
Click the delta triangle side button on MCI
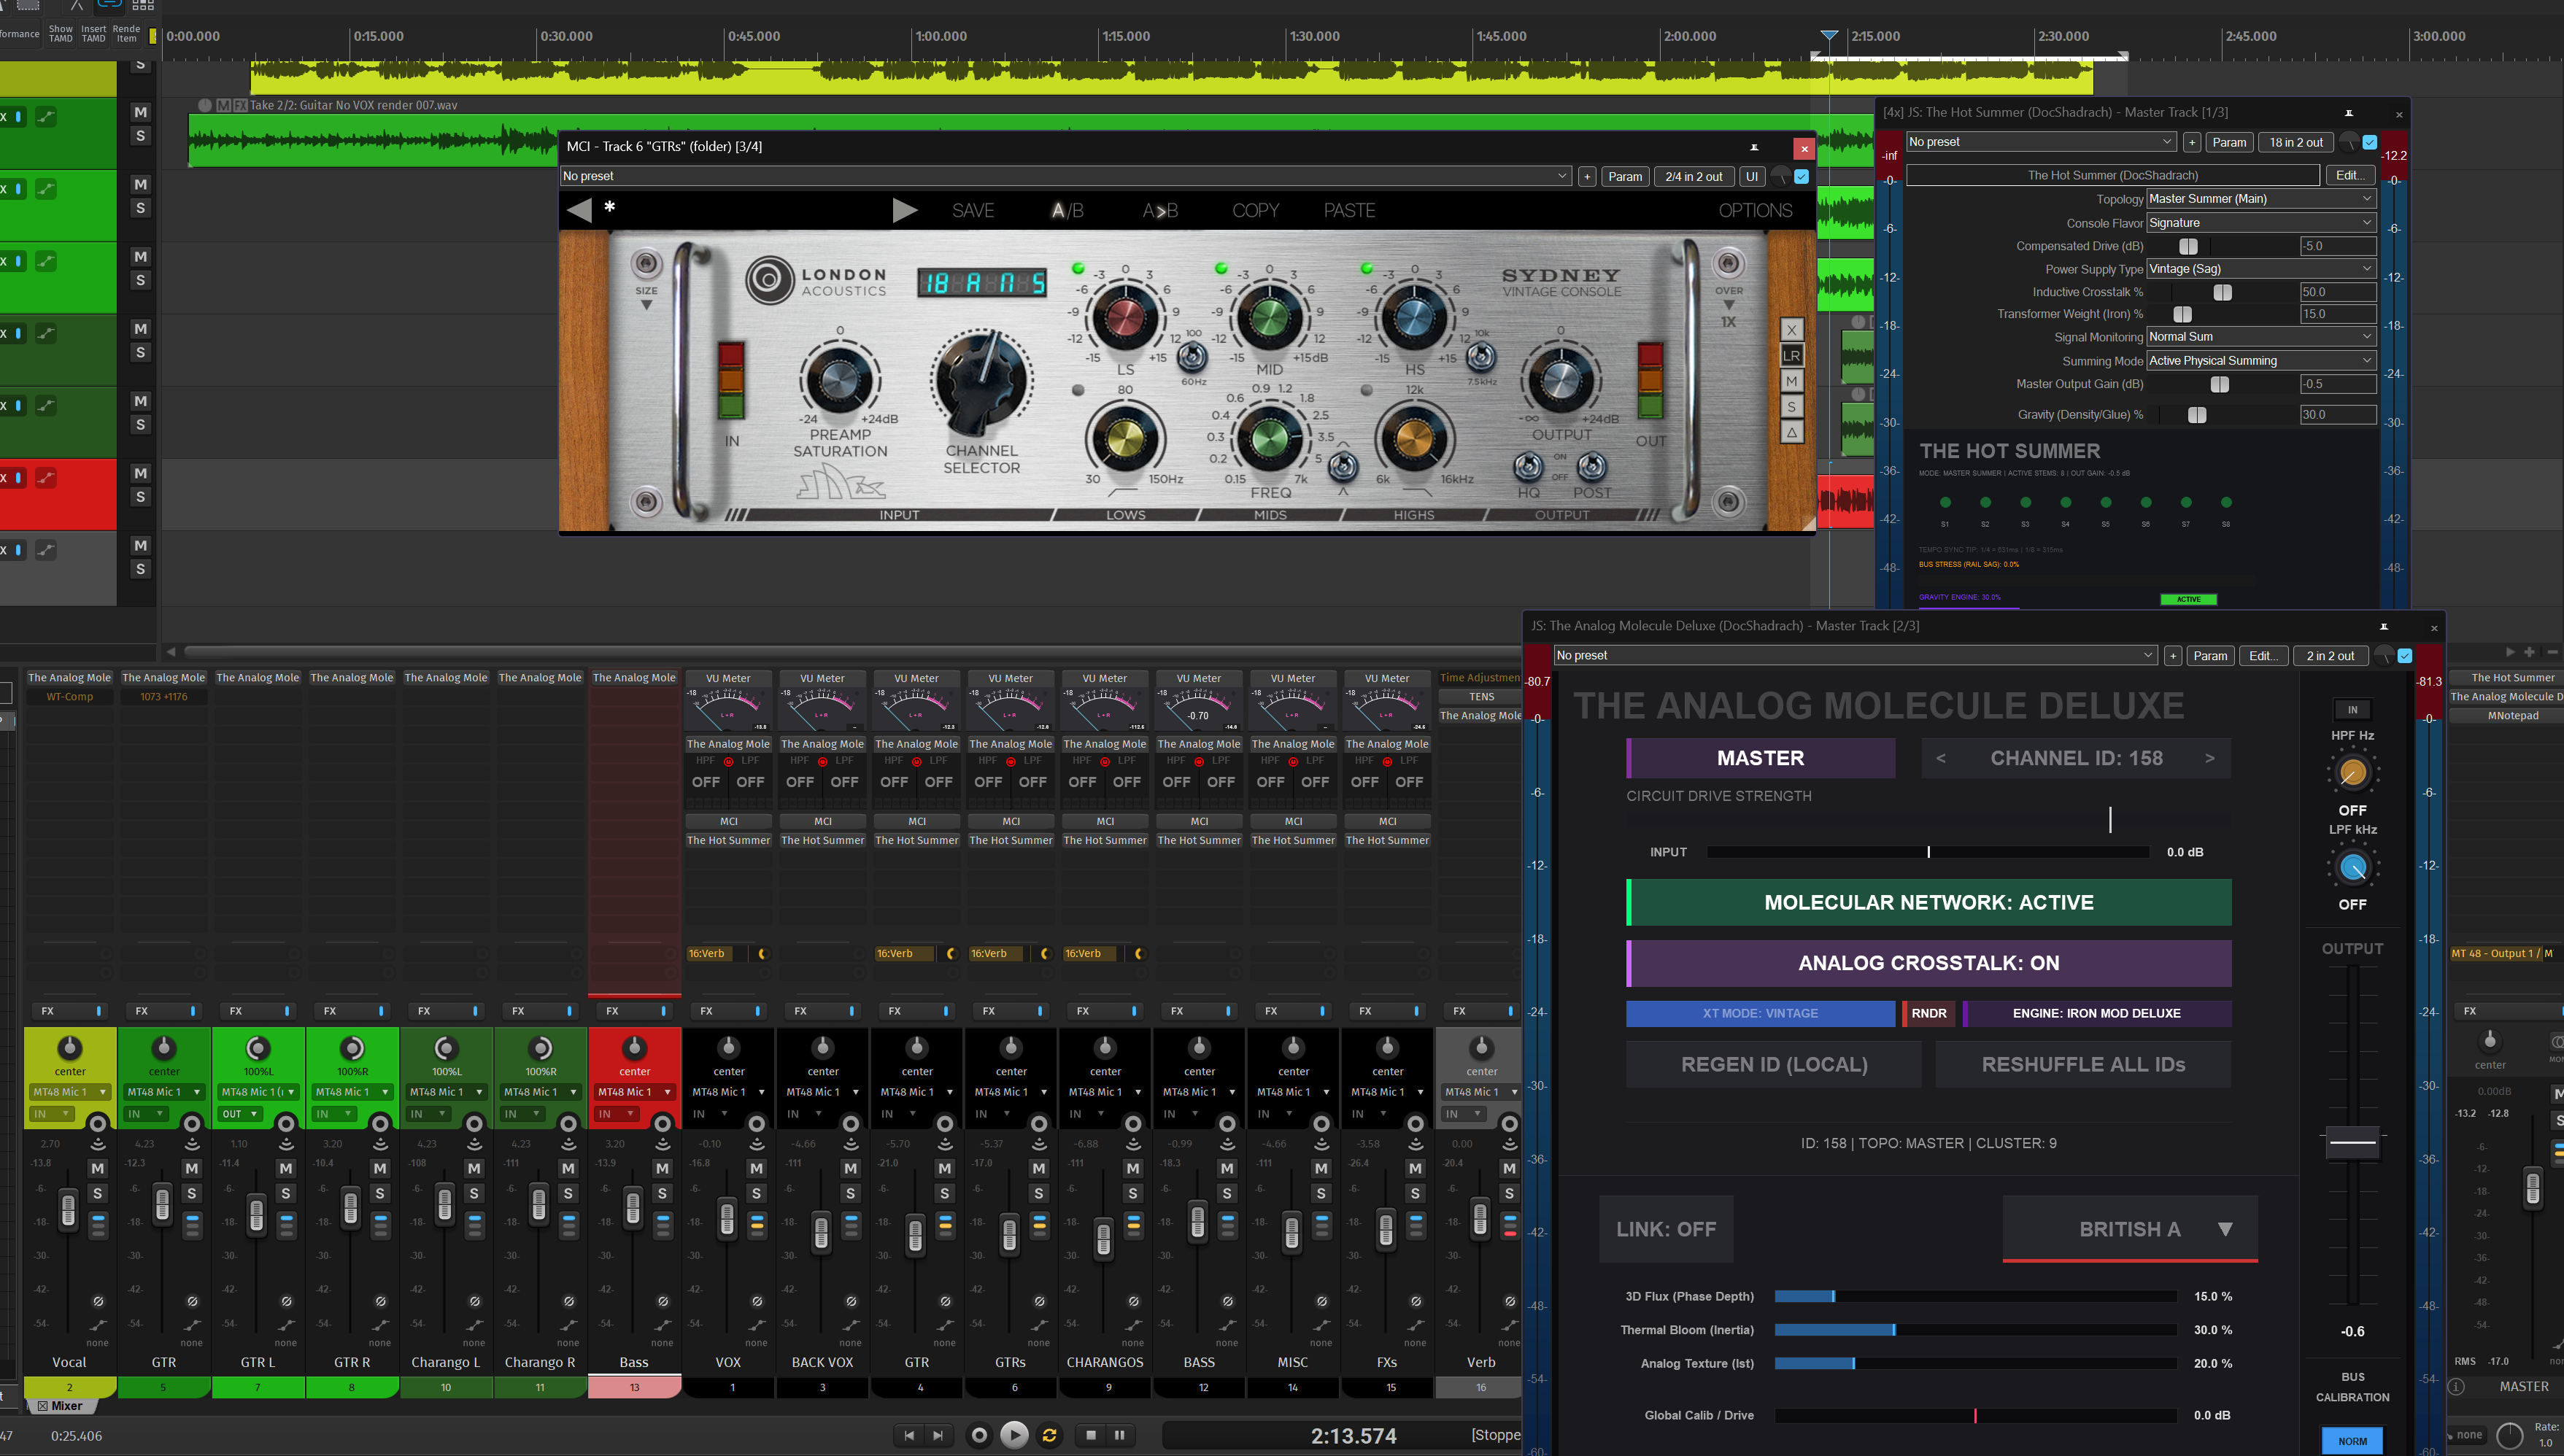coord(1791,433)
